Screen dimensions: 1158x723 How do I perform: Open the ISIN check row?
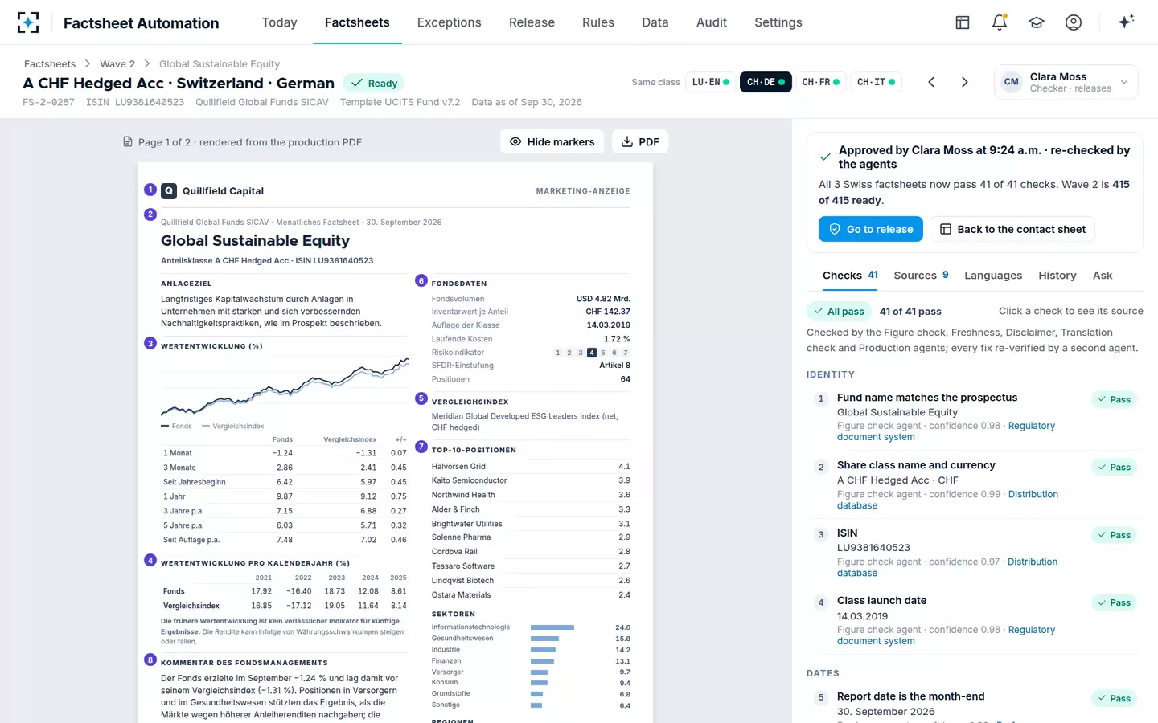tap(975, 552)
